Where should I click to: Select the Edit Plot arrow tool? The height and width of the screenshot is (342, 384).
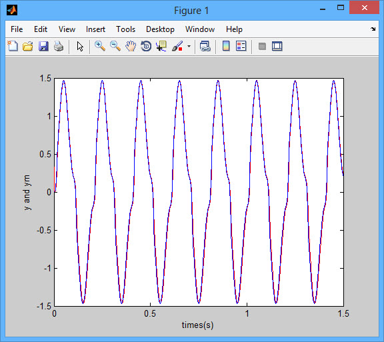point(80,46)
